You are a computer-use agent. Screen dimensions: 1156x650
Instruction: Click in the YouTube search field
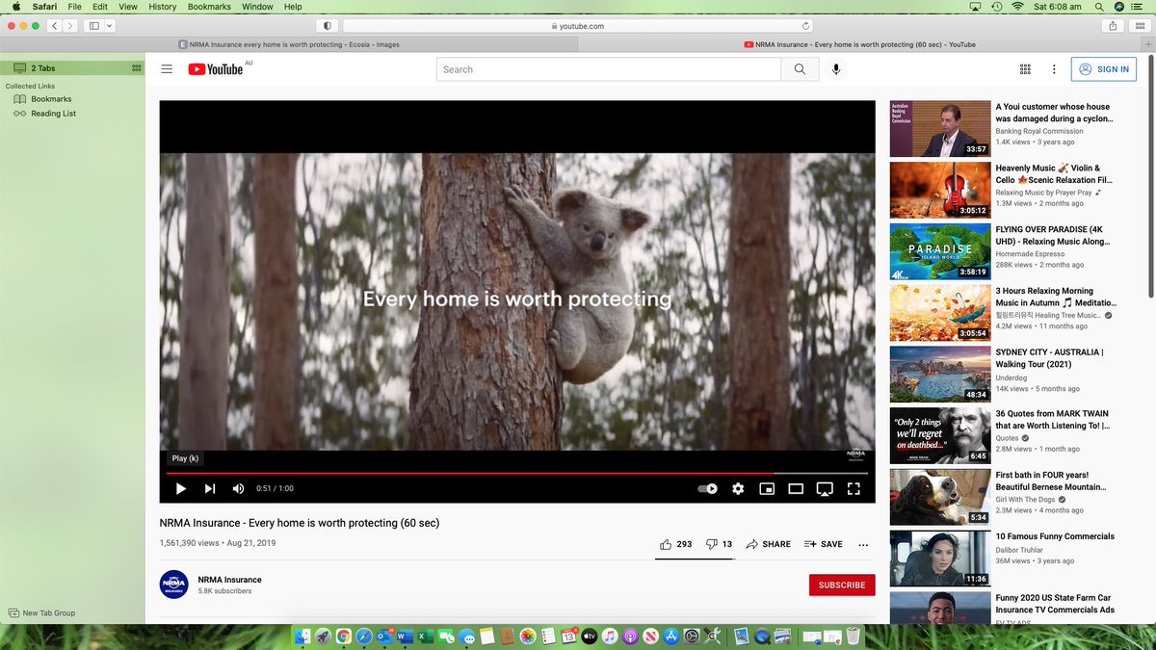pos(608,69)
